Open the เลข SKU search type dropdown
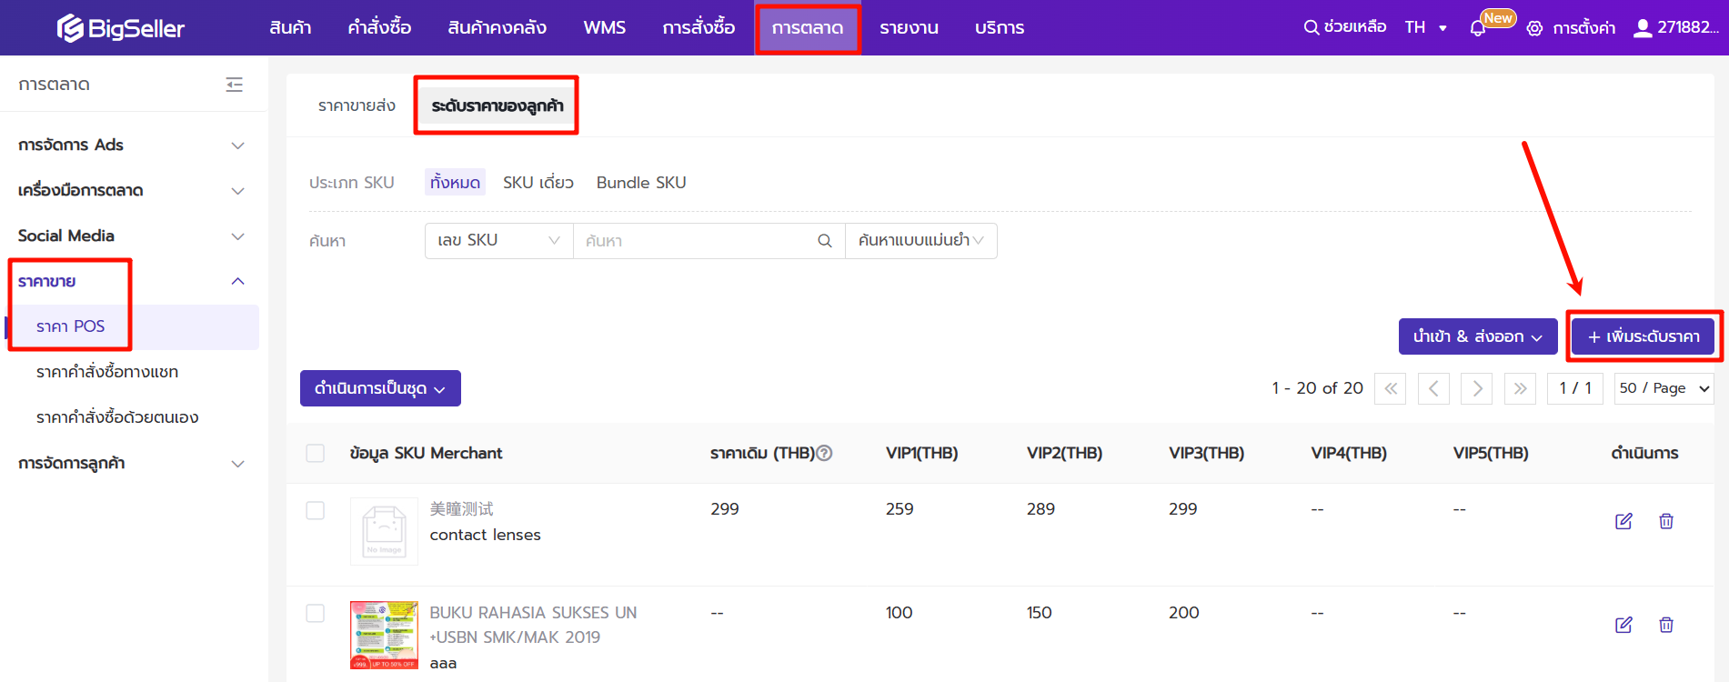1729x682 pixels. [x=498, y=241]
